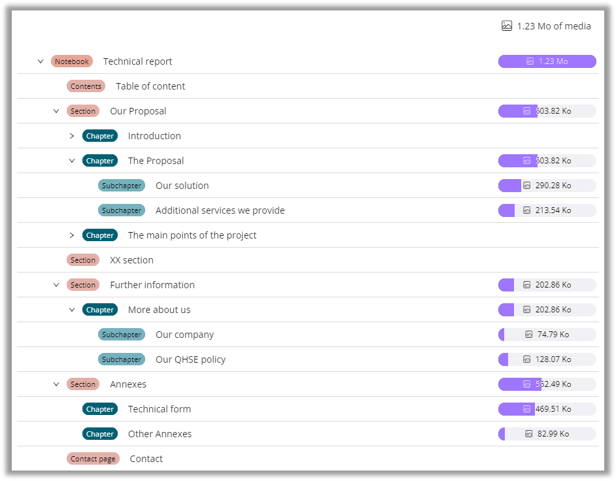This screenshot has height=481, width=616.
Task: Open the Contact page item
Action: pos(146,459)
